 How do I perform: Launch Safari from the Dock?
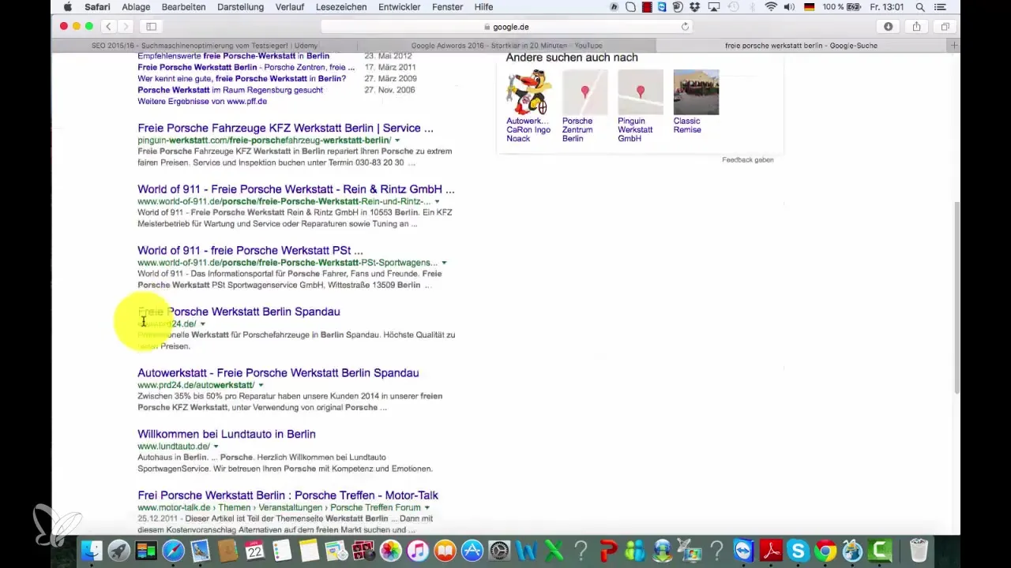(x=173, y=550)
